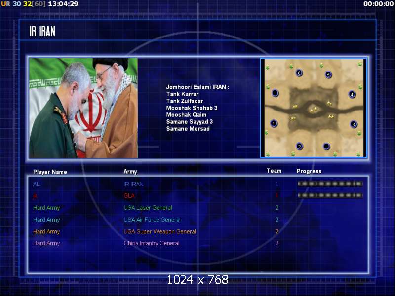Click the USA Super Weapon General entry

coord(159,231)
